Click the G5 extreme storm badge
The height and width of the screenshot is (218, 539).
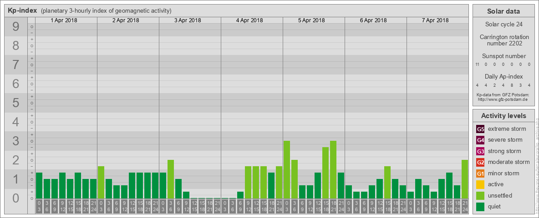(x=481, y=129)
